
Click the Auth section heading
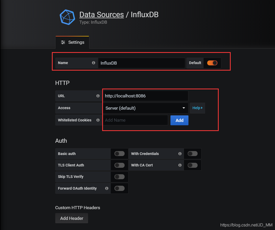(61, 141)
